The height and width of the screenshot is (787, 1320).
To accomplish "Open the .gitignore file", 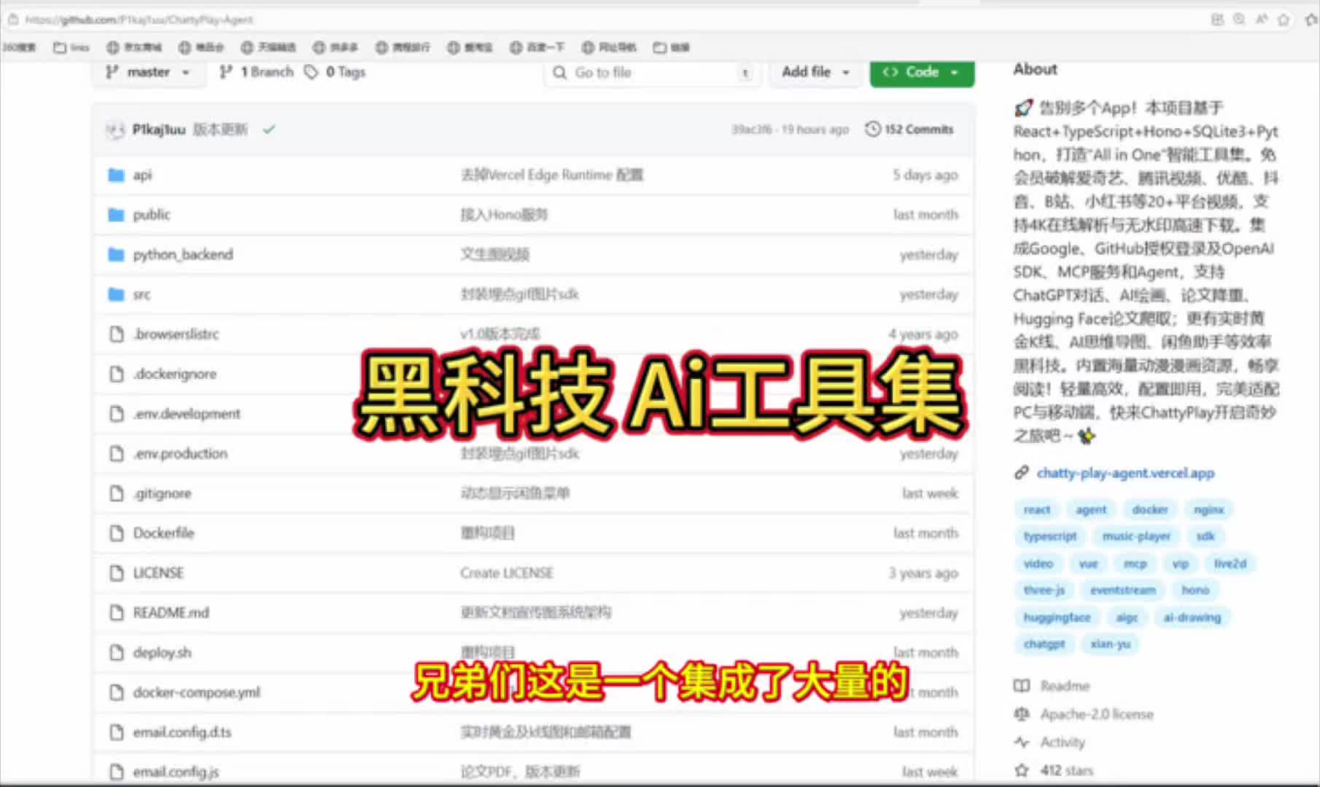I will click(162, 493).
